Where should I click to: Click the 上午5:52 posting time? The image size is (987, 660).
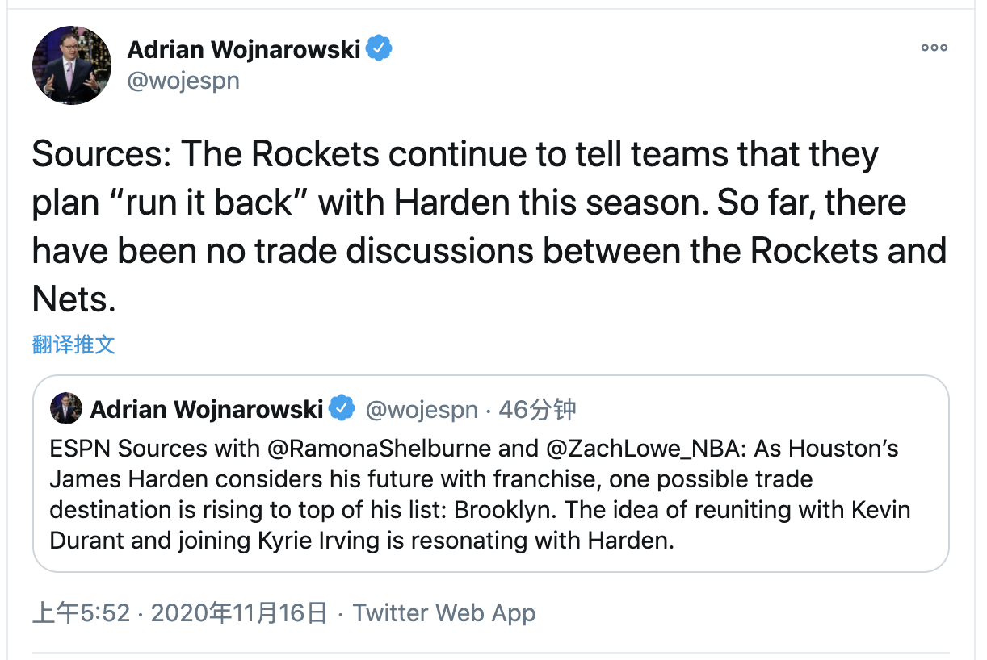81,613
